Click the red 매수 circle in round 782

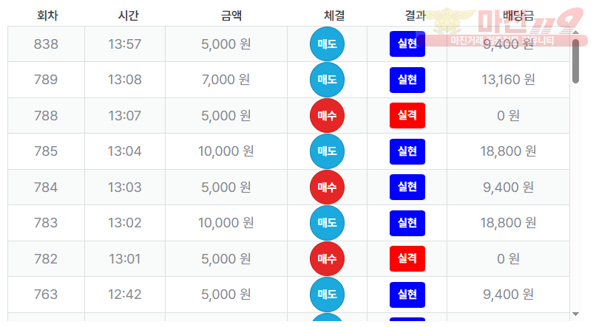(x=327, y=259)
